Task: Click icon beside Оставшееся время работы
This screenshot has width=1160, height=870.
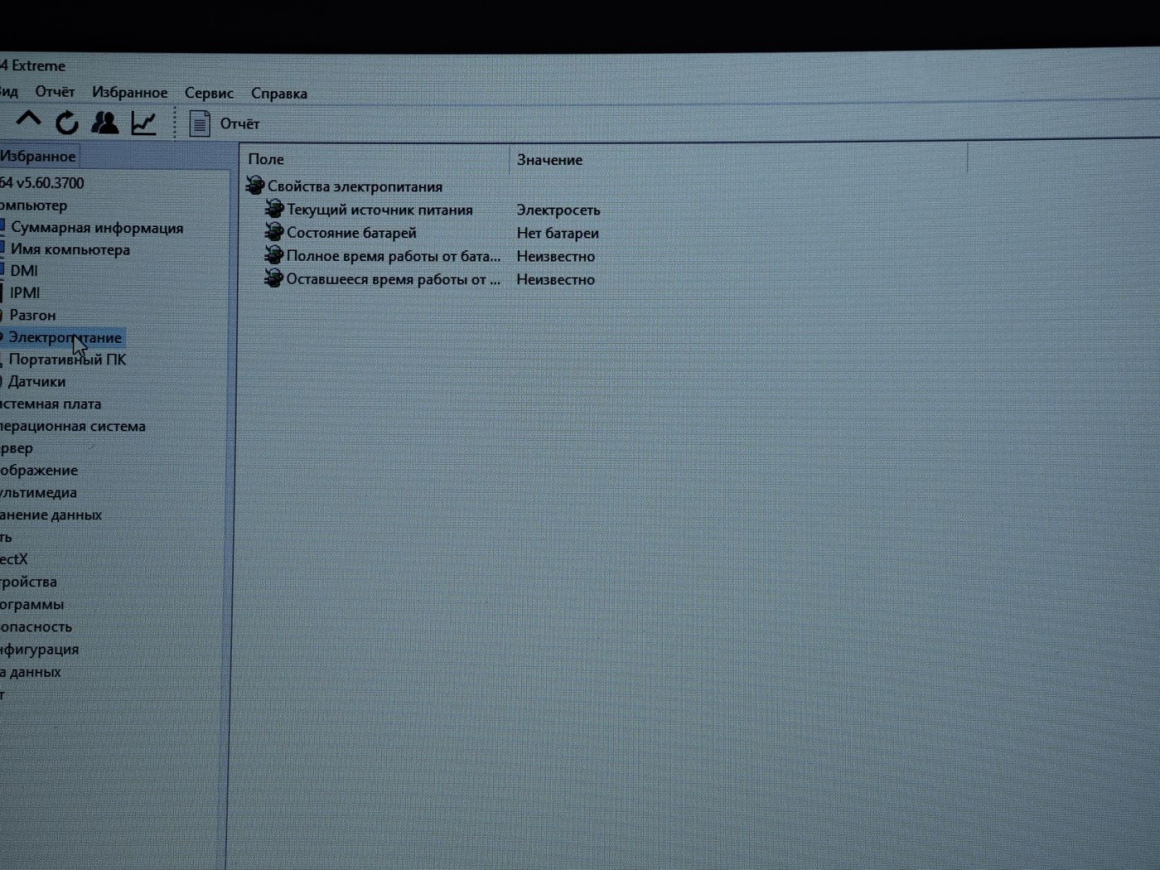Action: [x=274, y=279]
